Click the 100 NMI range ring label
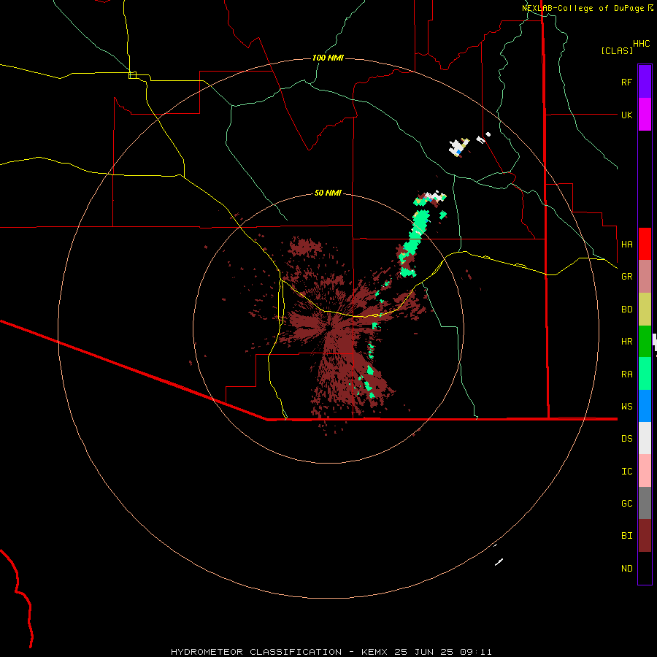The height and width of the screenshot is (657, 657). click(x=328, y=58)
